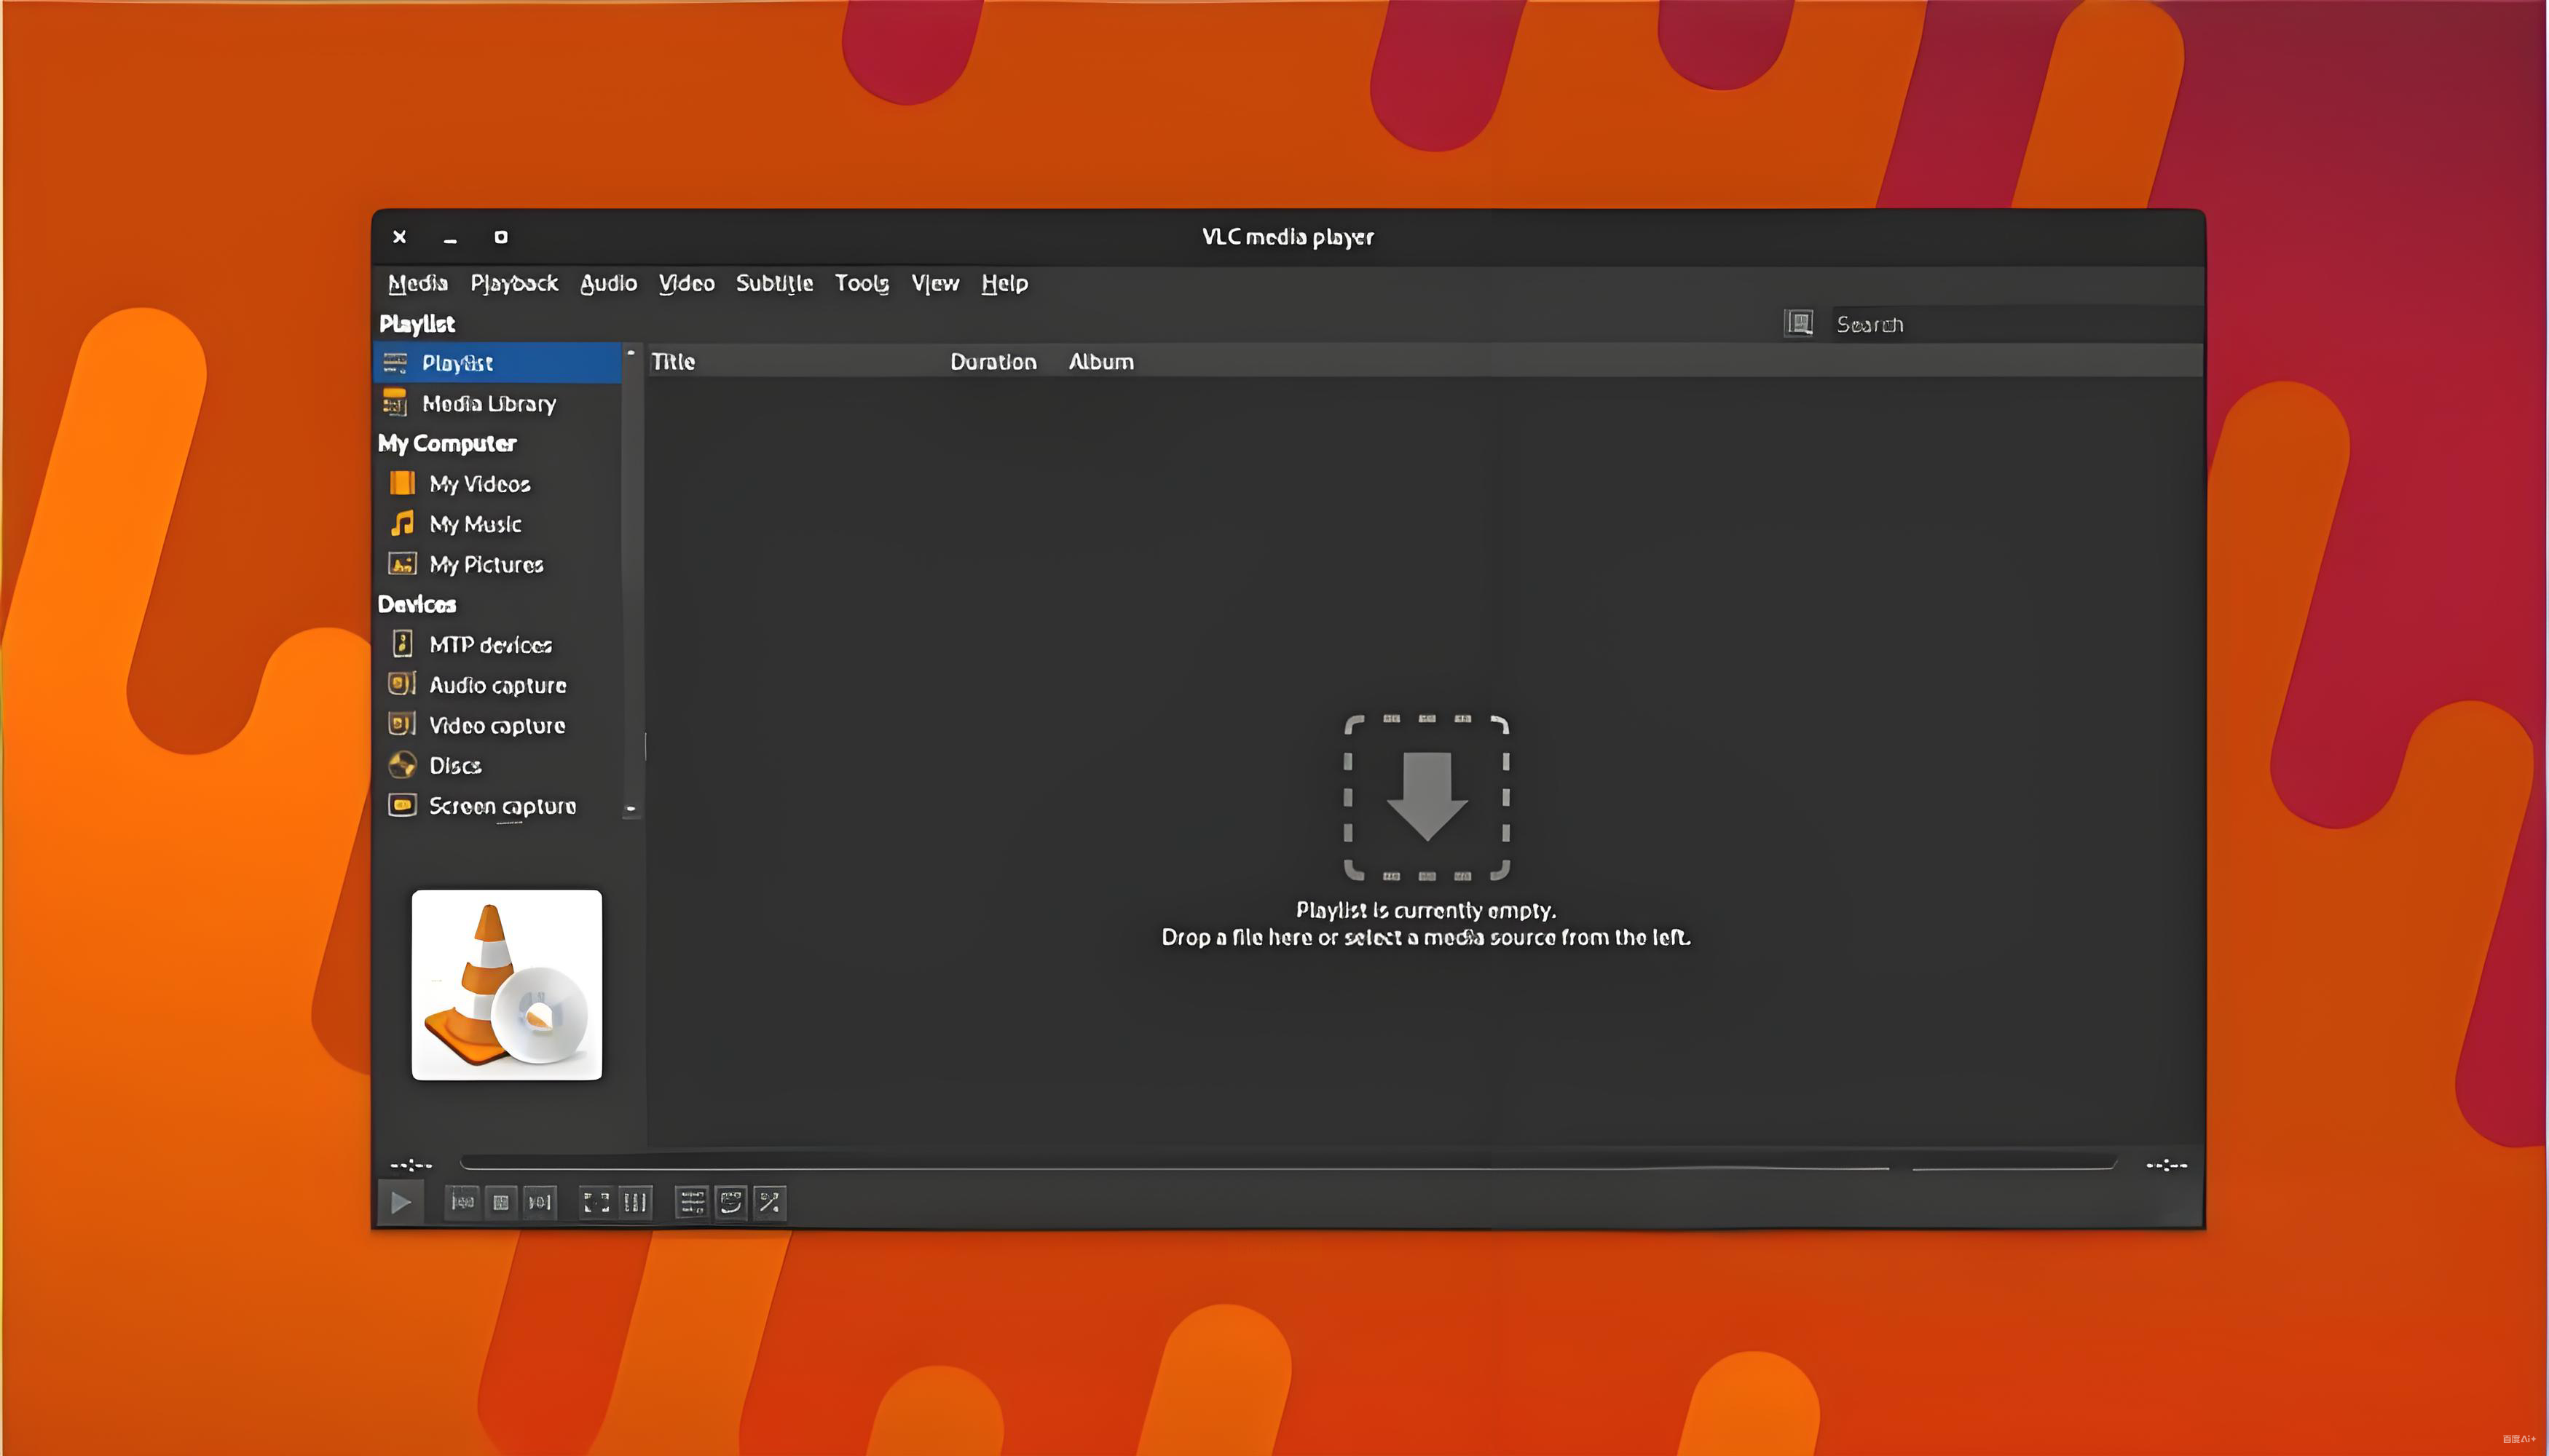Open the Subtitle menu
The width and height of the screenshot is (2549, 1456).
point(774,283)
